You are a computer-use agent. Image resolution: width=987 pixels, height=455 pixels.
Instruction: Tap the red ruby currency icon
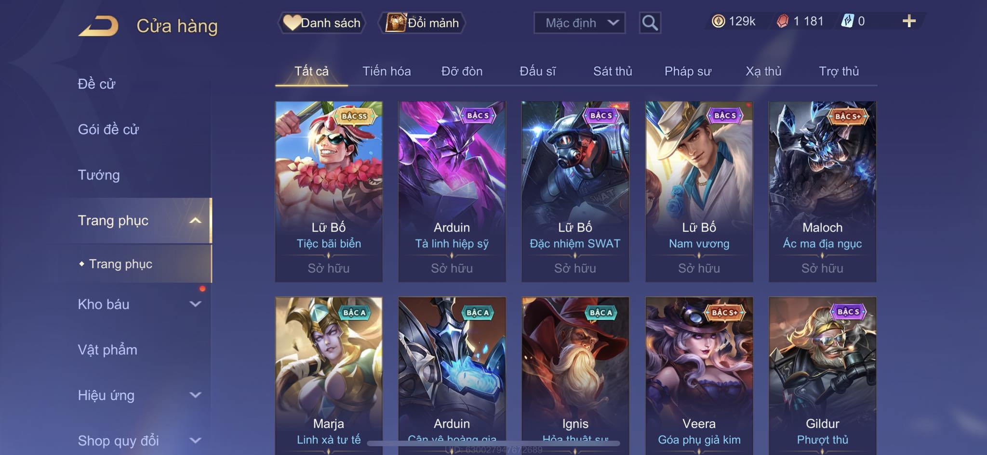point(783,21)
